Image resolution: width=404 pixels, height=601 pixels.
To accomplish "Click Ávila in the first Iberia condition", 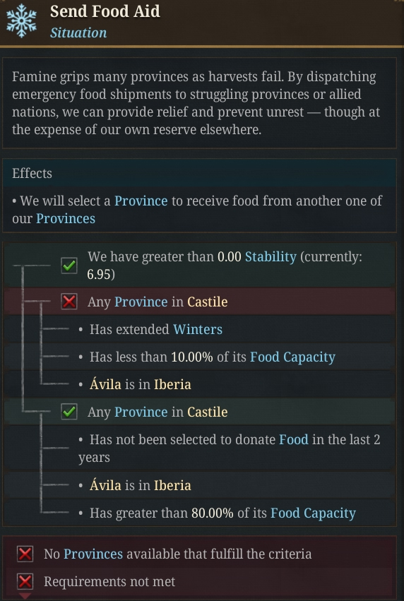I will [x=105, y=384].
